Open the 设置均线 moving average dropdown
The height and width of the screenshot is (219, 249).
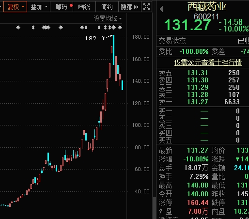pyautogui.click(x=108, y=18)
